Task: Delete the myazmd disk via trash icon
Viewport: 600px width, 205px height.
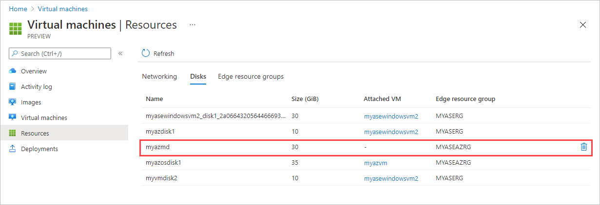Action: 584,147
